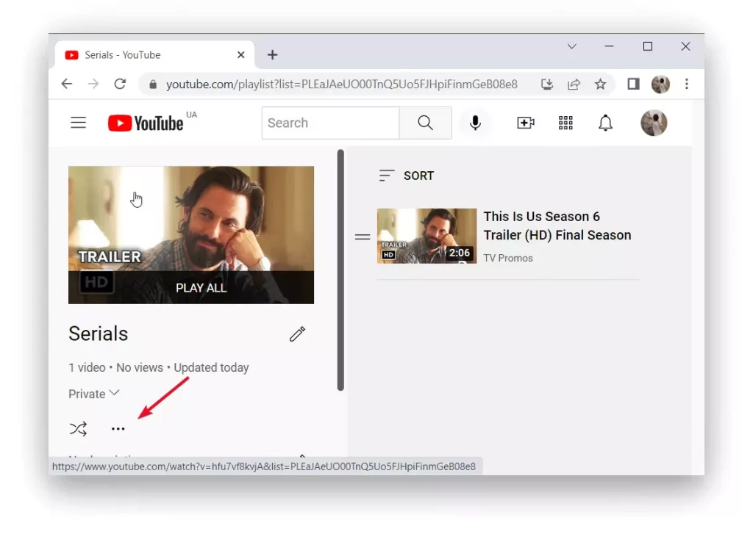The image size is (753, 537).
Task: Close the browser window
Action: pyautogui.click(x=685, y=46)
